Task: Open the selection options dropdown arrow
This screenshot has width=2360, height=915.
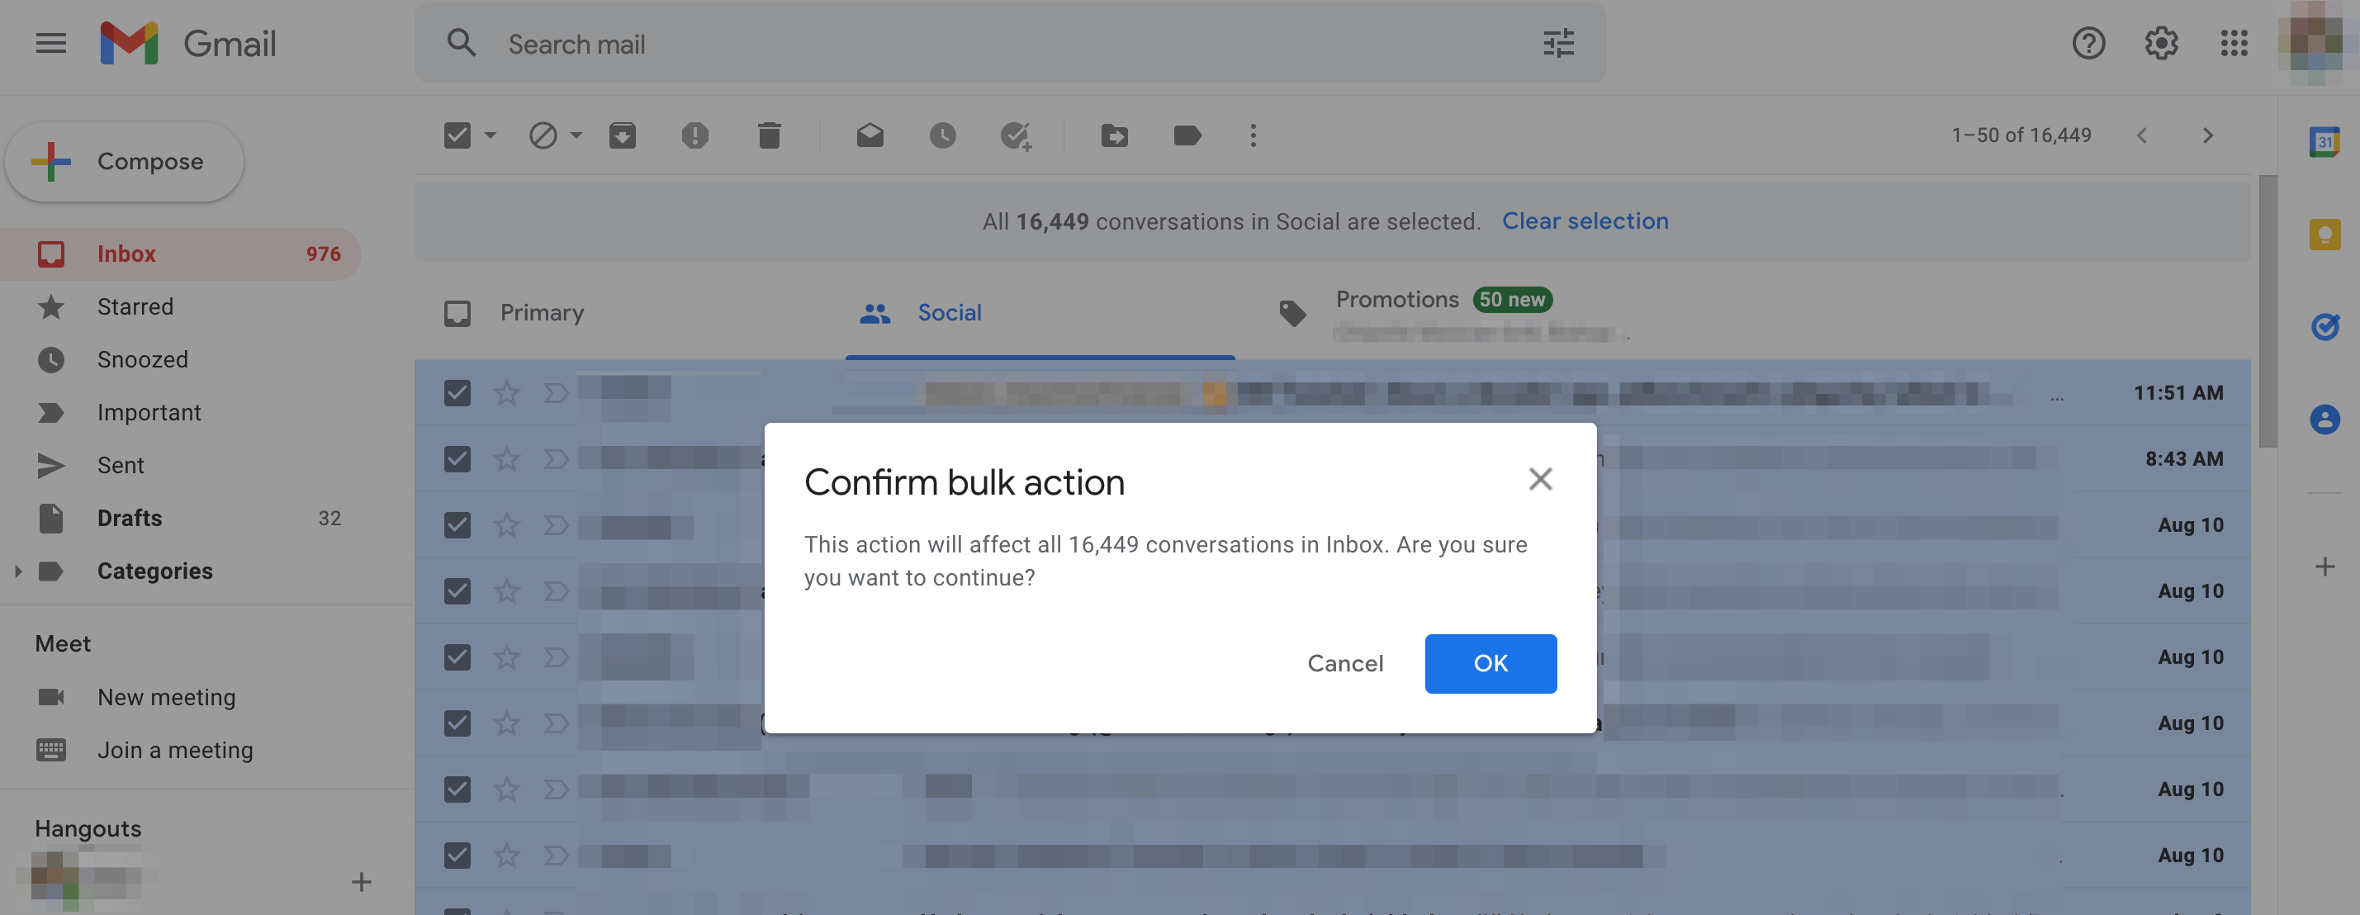Action: [490, 135]
